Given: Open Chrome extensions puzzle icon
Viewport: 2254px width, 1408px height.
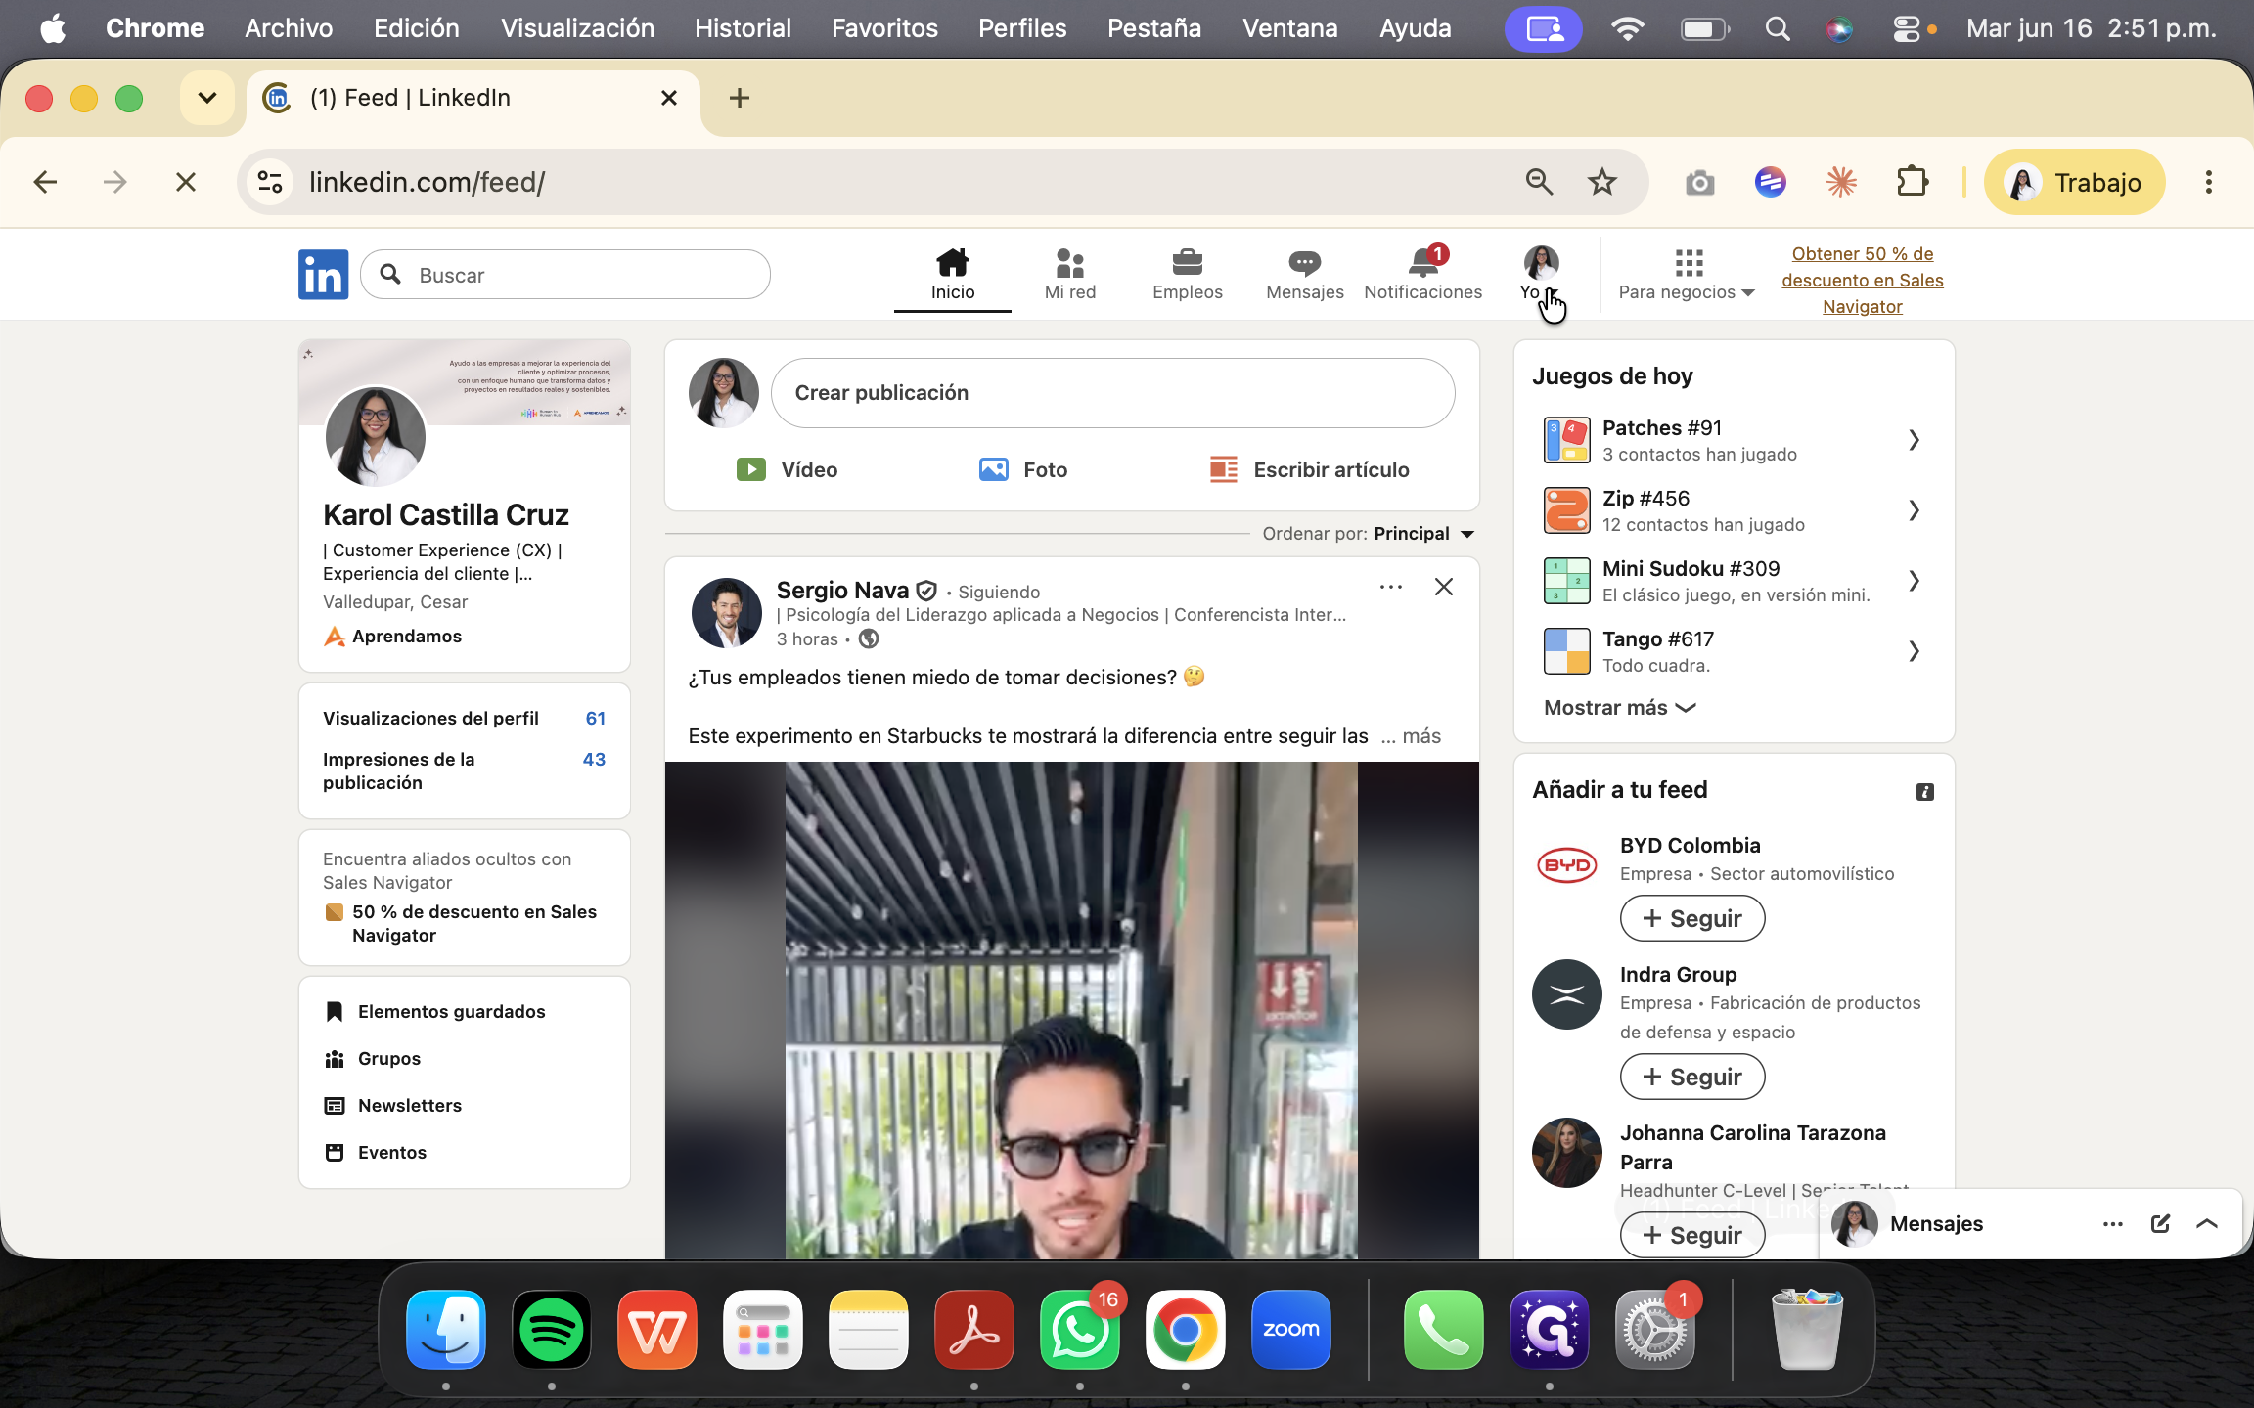Looking at the screenshot, I should pos(1912,182).
